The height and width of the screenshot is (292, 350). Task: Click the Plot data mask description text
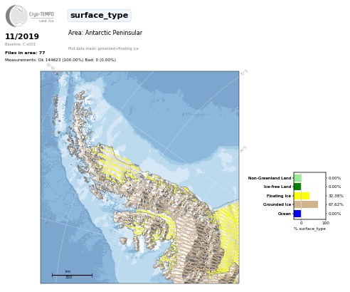tap(103, 48)
